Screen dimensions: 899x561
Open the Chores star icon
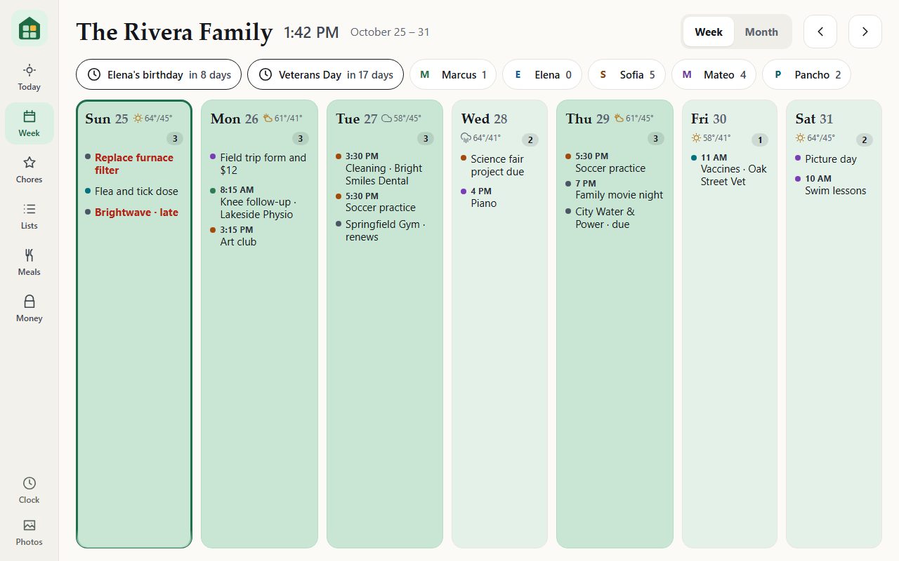29,163
